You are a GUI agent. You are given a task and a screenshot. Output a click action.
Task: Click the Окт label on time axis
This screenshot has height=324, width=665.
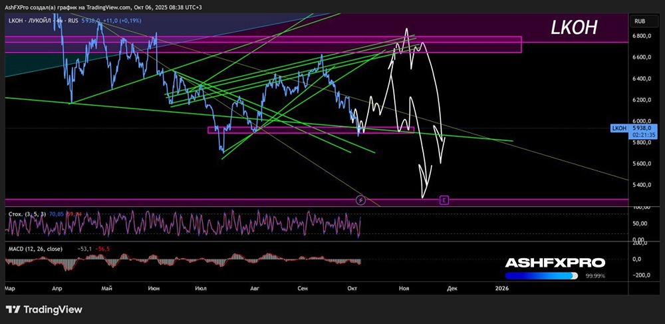352,289
